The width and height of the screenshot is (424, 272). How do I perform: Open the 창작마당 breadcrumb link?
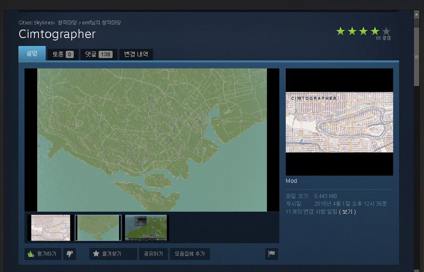click(67, 22)
